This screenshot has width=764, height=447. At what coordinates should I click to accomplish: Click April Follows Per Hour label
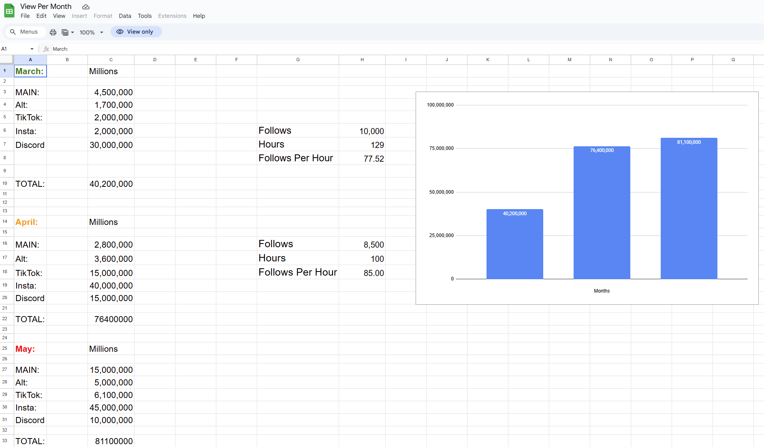[x=298, y=272]
